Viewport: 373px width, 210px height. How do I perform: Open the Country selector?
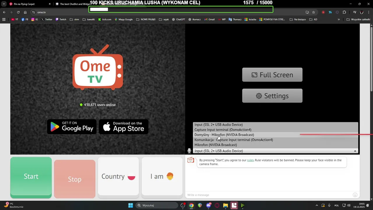[118, 176]
